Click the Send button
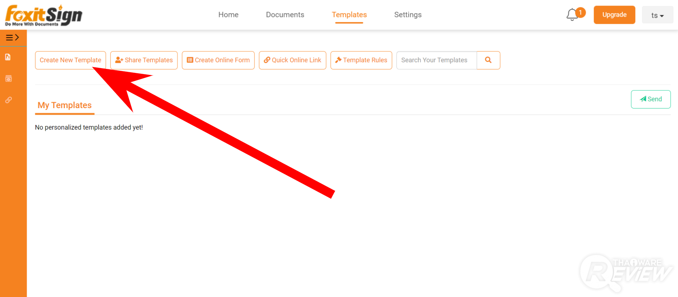This screenshot has width=678, height=297. click(x=651, y=99)
